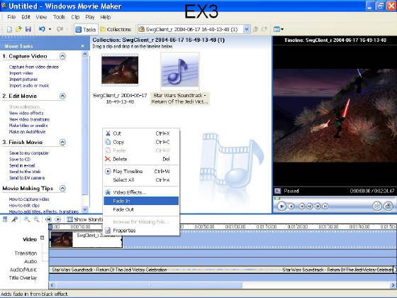Image resolution: width=397 pixels, height=298 pixels.
Task: Choose Properties from the context menu
Action: point(141,231)
